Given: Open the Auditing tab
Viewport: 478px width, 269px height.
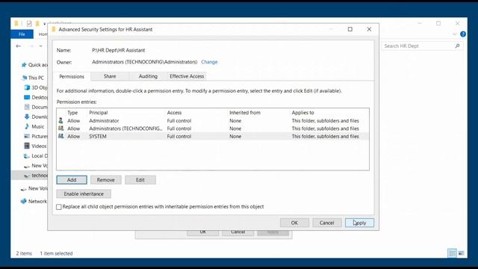Looking at the screenshot, I should click(x=148, y=76).
